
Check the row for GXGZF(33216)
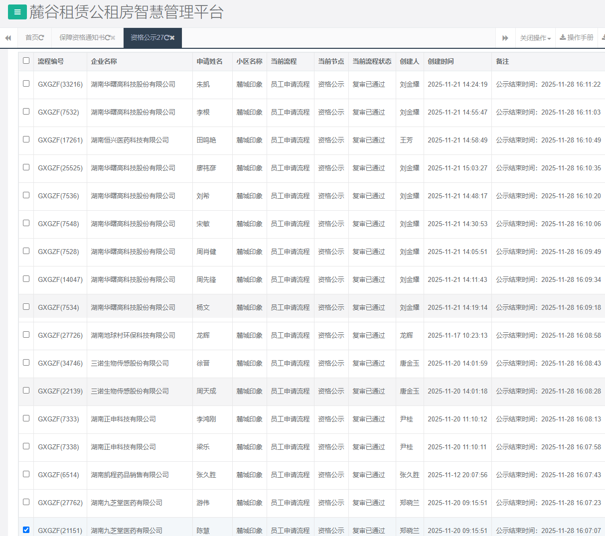[x=26, y=84]
